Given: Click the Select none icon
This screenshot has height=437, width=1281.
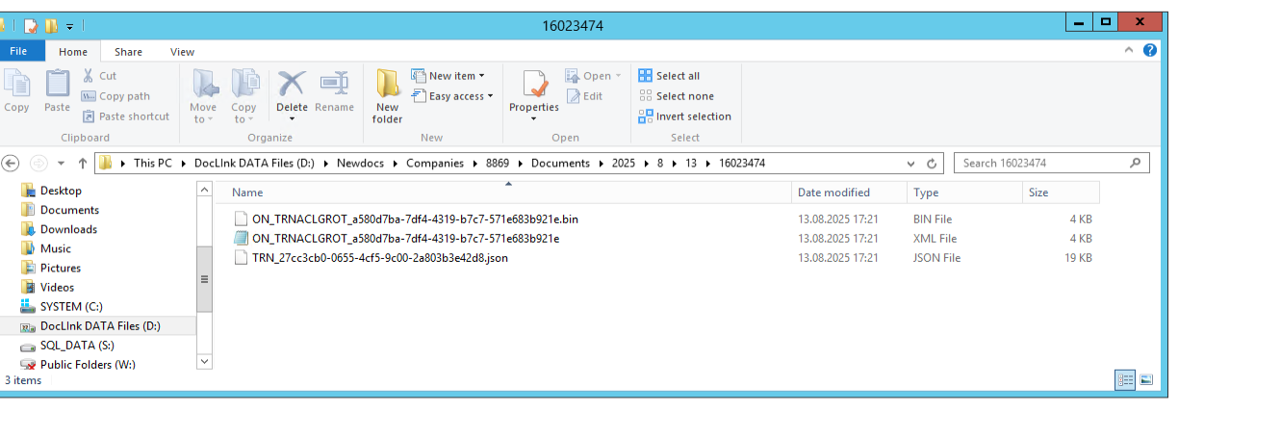Looking at the screenshot, I should (646, 96).
